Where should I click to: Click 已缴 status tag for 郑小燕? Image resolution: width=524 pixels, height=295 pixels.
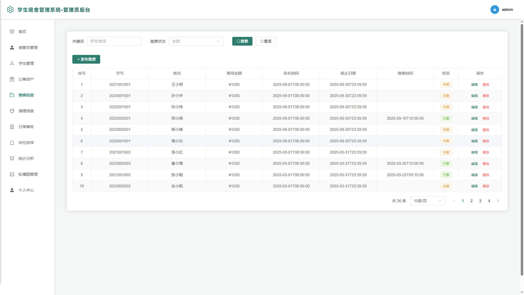[446, 119]
